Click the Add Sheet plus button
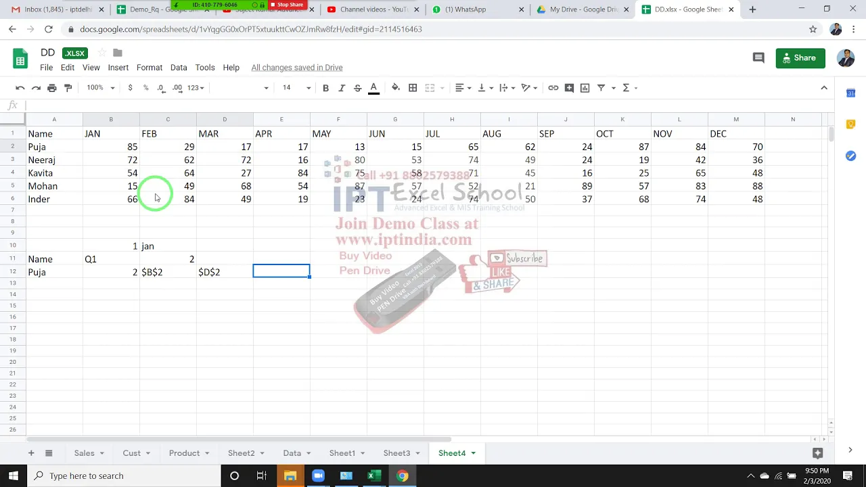 pos(30,453)
